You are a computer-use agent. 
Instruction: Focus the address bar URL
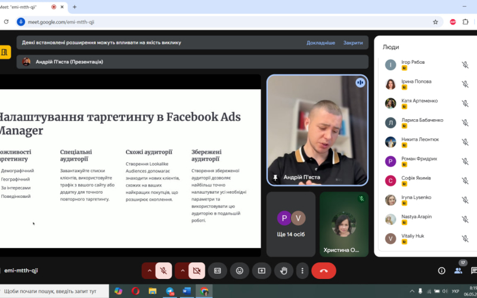click(61, 22)
